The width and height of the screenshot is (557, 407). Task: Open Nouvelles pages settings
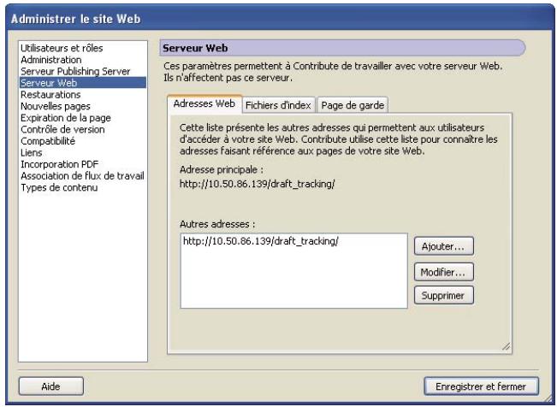pos(83,106)
